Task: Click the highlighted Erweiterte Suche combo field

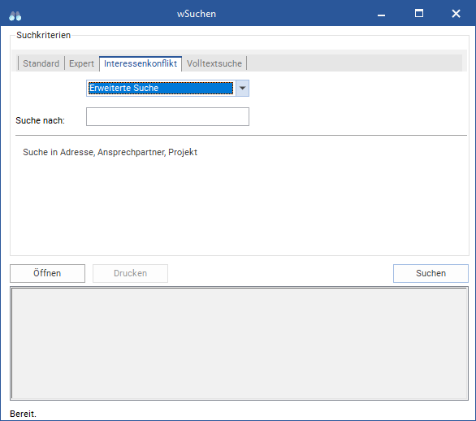Action: click(161, 88)
